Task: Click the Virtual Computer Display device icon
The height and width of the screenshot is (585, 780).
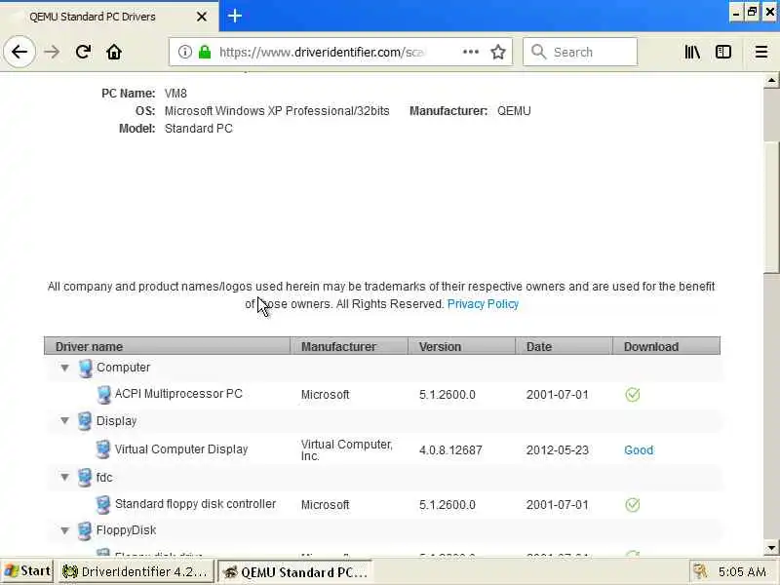Action: (102, 449)
